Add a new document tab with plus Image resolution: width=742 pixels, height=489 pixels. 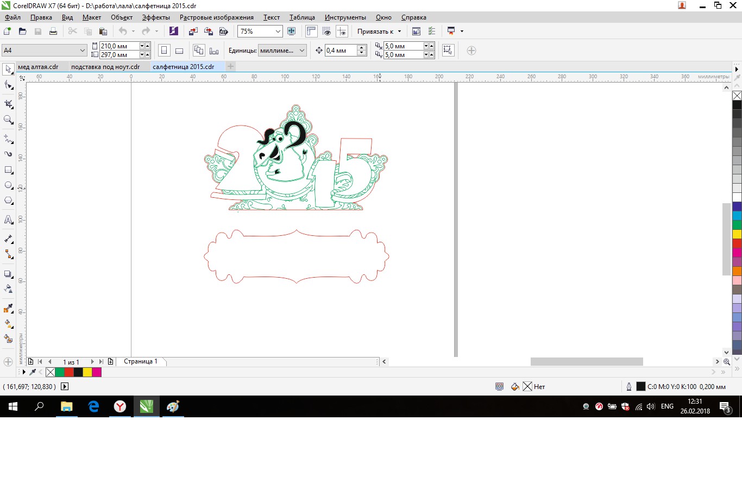pos(231,67)
